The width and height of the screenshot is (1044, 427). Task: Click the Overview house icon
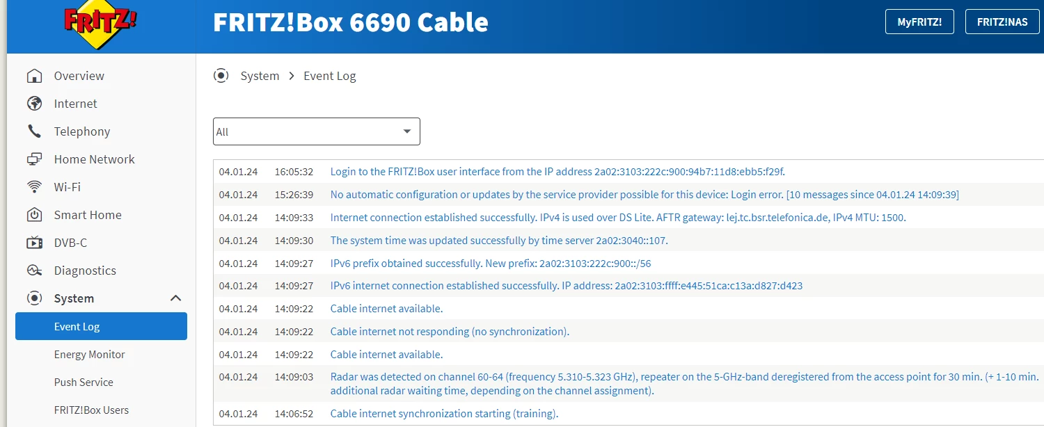(x=34, y=76)
